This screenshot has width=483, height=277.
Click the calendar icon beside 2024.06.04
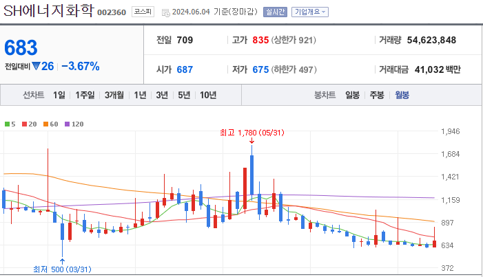(x=166, y=12)
